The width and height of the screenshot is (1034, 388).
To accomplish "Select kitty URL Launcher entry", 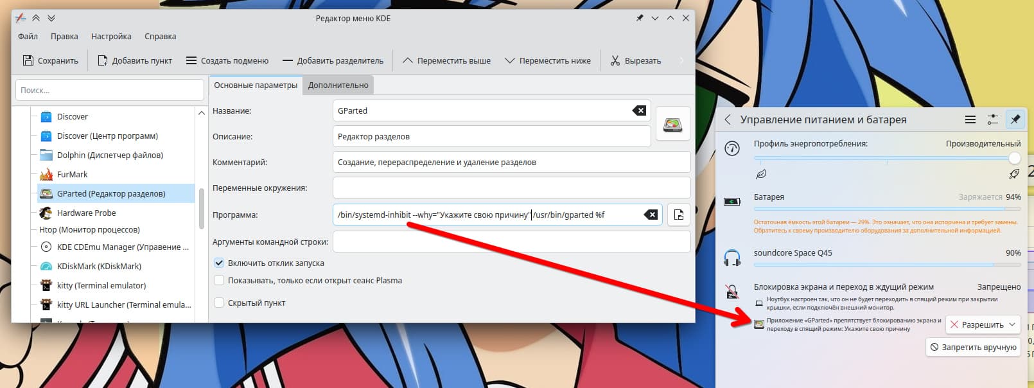I will pyautogui.click(x=116, y=304).
